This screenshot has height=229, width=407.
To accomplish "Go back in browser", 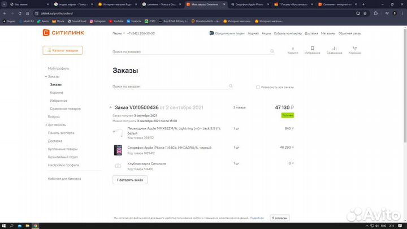I will click(5, 13).
